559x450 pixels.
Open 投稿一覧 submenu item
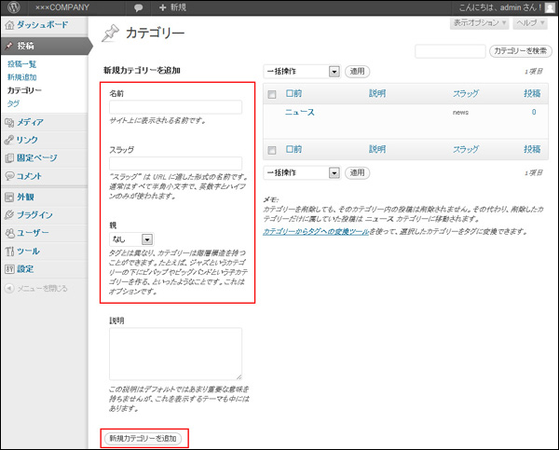[21, 64]
